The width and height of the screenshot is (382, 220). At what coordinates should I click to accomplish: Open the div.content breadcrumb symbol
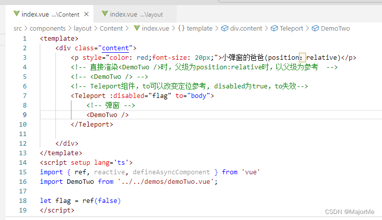pos(246,29)
